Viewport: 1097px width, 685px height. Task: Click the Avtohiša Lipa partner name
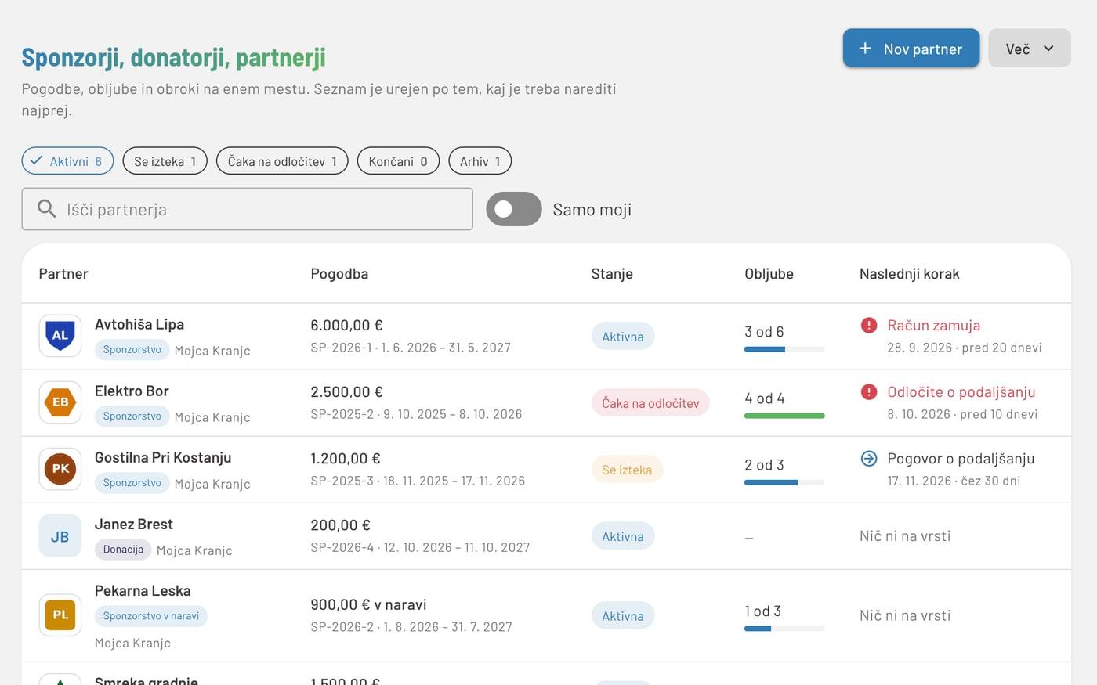click(x=139, y=324)
